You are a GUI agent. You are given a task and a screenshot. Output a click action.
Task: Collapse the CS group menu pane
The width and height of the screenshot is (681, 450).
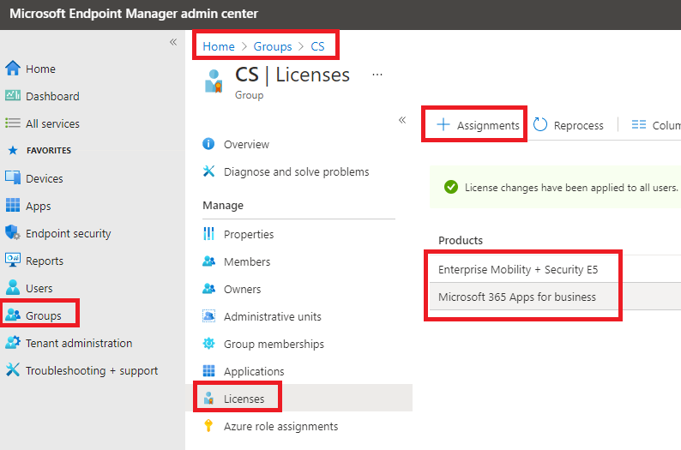click(402, 120)
